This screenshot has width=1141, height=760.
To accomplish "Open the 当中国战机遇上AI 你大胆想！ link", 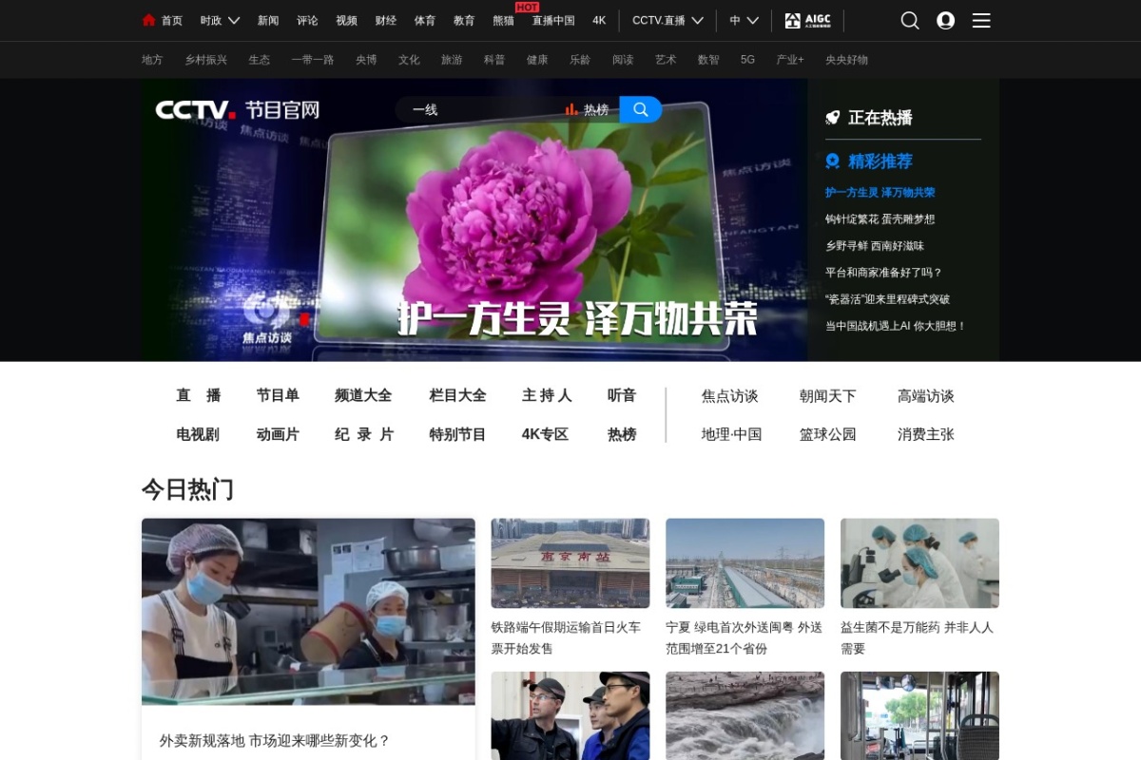I will pos(896,325).
